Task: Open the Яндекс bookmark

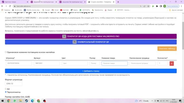Action: coord(109,10)
